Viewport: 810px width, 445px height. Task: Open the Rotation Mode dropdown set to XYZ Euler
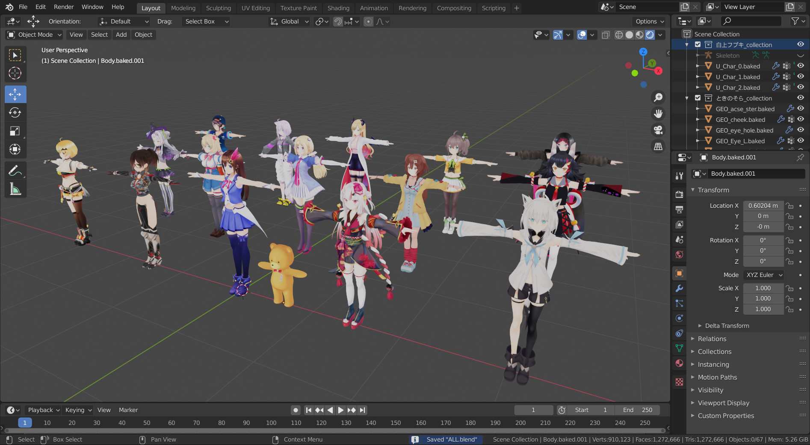[x=763, y=274]
